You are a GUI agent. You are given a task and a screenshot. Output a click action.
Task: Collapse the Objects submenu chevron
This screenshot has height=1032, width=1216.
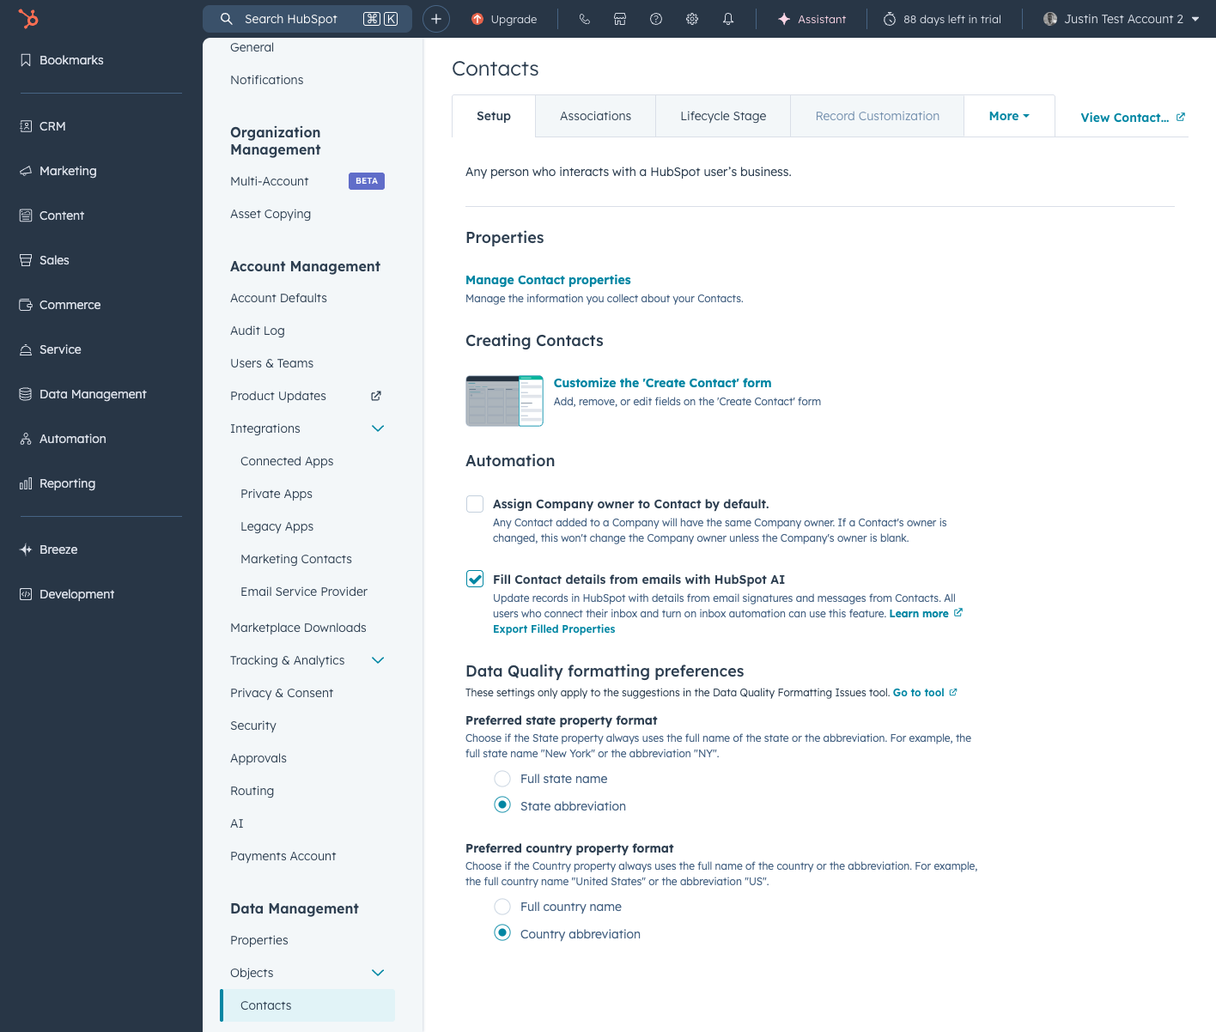click(x=378, y=973)
